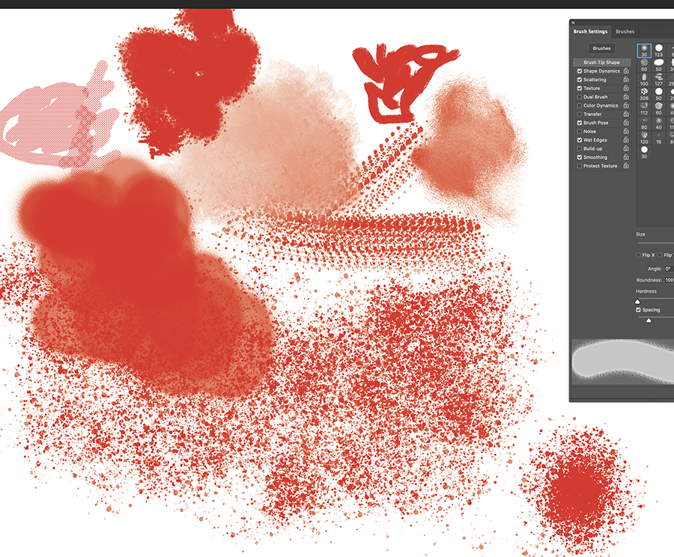
Task: Toggle lock icon for Build-up
Action: 626,148
